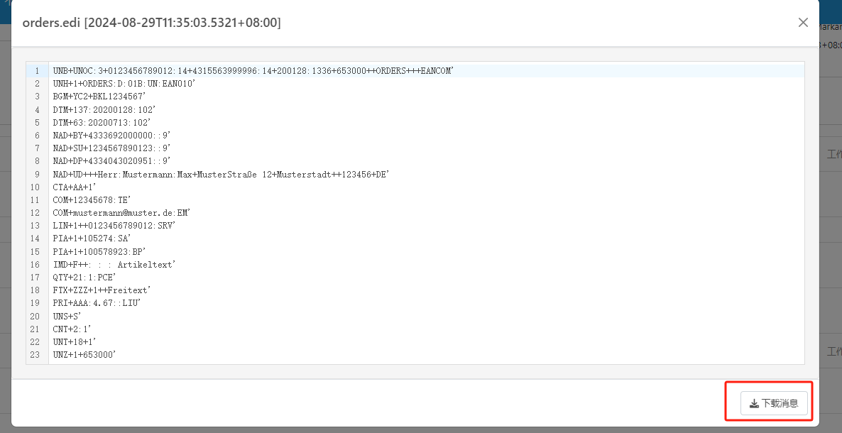Click the UNZ+1+653000 trailer line
Viewport: 842px width, 433px height.
coord(84,355)
